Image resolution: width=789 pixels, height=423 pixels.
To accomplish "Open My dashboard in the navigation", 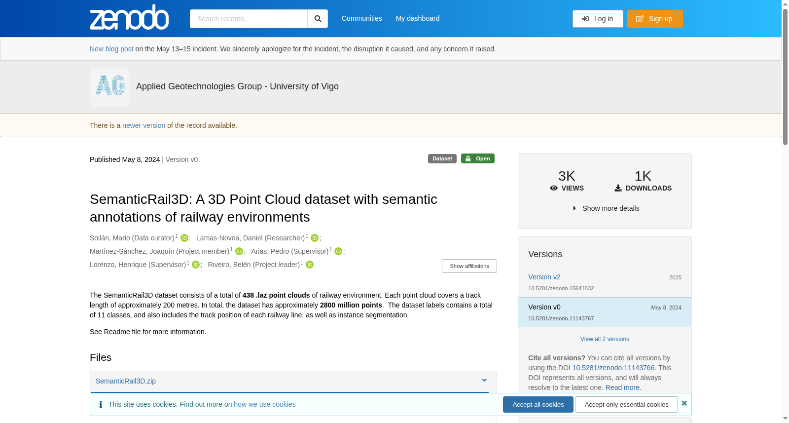I will [418, 18].
